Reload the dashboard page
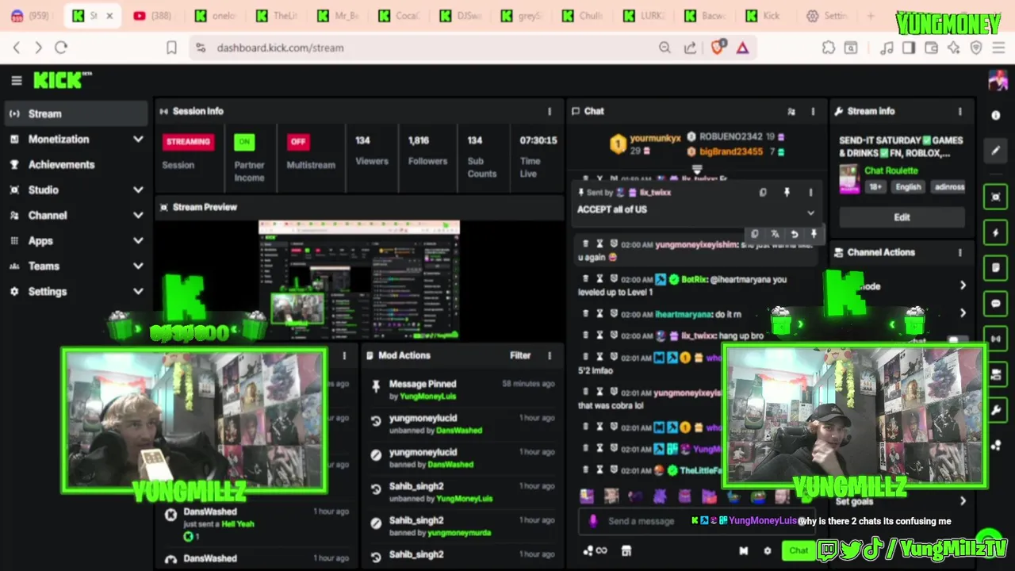Screen dimensions: 1015x571 pos(61,48)
